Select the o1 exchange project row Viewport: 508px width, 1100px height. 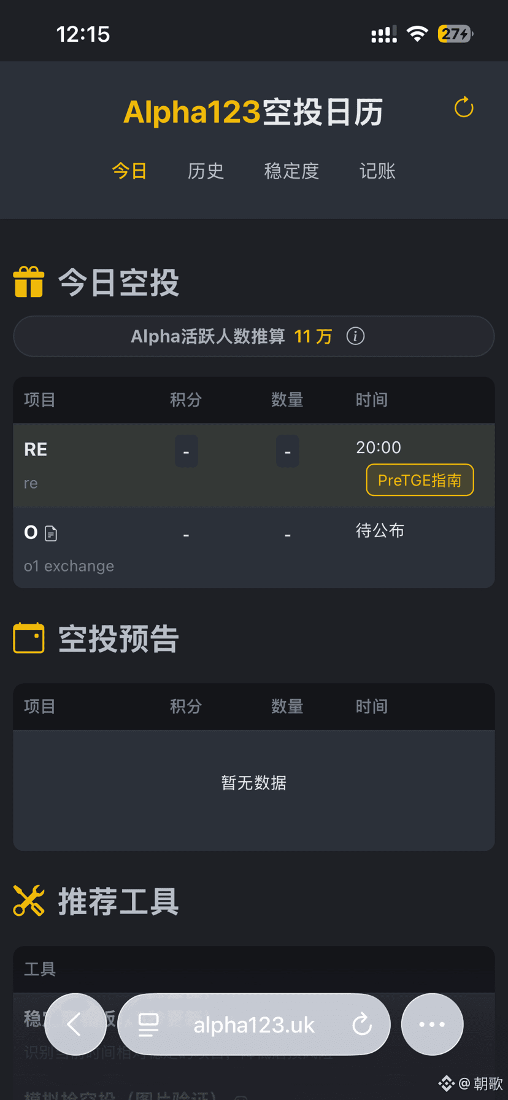[x=254, y=548]
